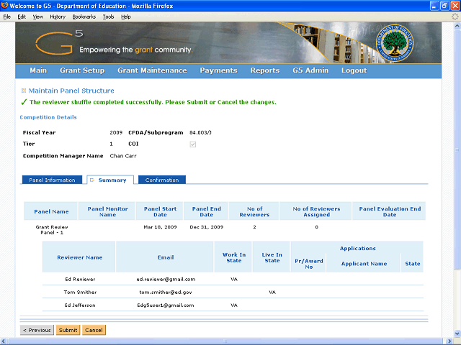
Task: Click the Department of Education seal
Action: coord(394,42)
